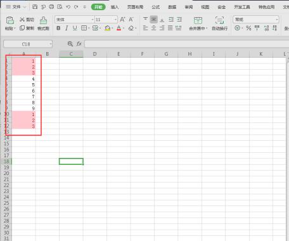289x241 pixels.
Task: Click the fx Insert Function icon
Action: [x=79, y=44]
